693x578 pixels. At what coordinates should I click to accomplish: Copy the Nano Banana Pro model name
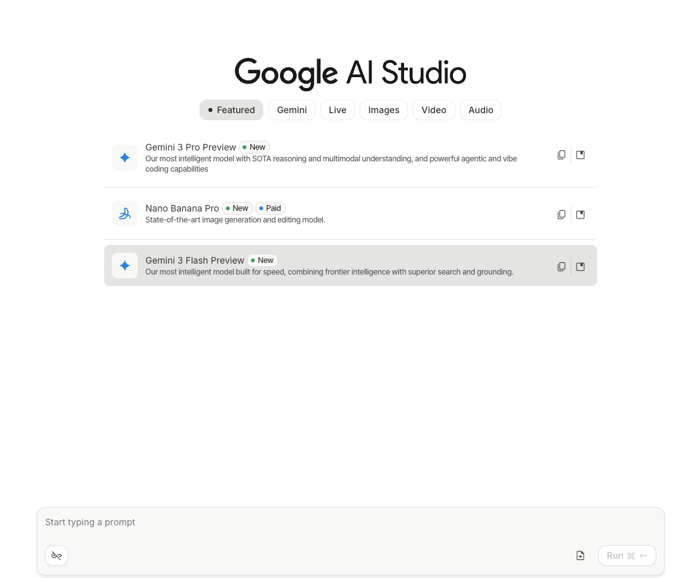coord(561,215)
